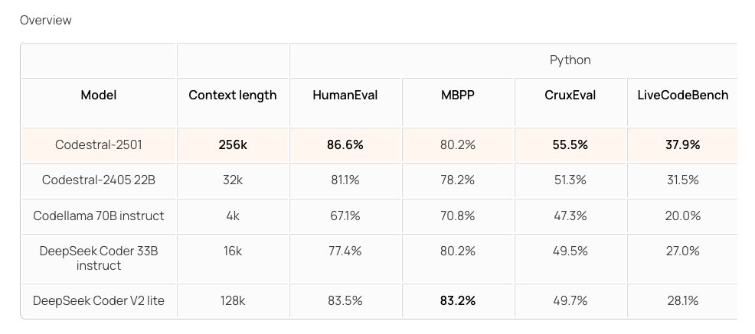Image resolution: width=755 pixels, height=334 pixels.
Task: Click the 256k context length cell
Action: click(x=233, y=144)
